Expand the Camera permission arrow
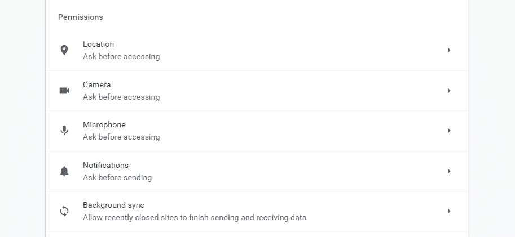The width and height of the screenshot is (515, 237). (449, 91)
